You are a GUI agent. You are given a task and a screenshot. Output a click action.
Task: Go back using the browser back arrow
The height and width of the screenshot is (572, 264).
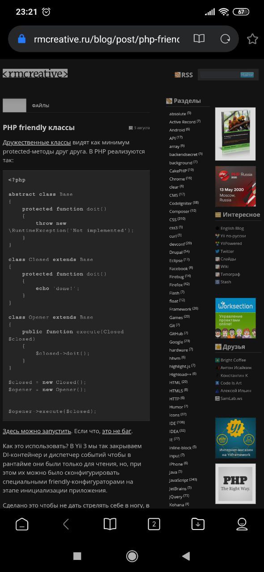click(x=66, y=524)
